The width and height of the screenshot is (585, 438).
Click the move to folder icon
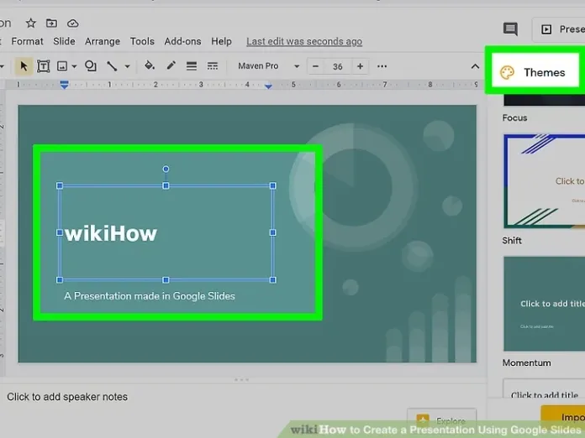click(x=52, y=23)
